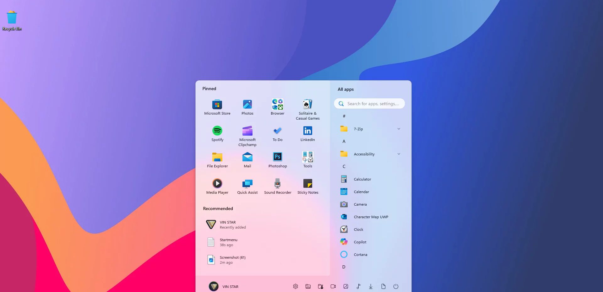Viewport: 603px width, 292px height.
Task: Open Quick Assist
Action: tap(247, 187)
